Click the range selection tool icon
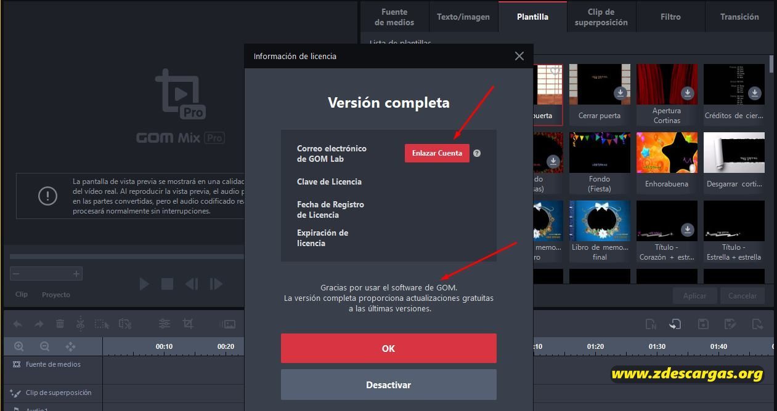 click(x=102, y=324)
